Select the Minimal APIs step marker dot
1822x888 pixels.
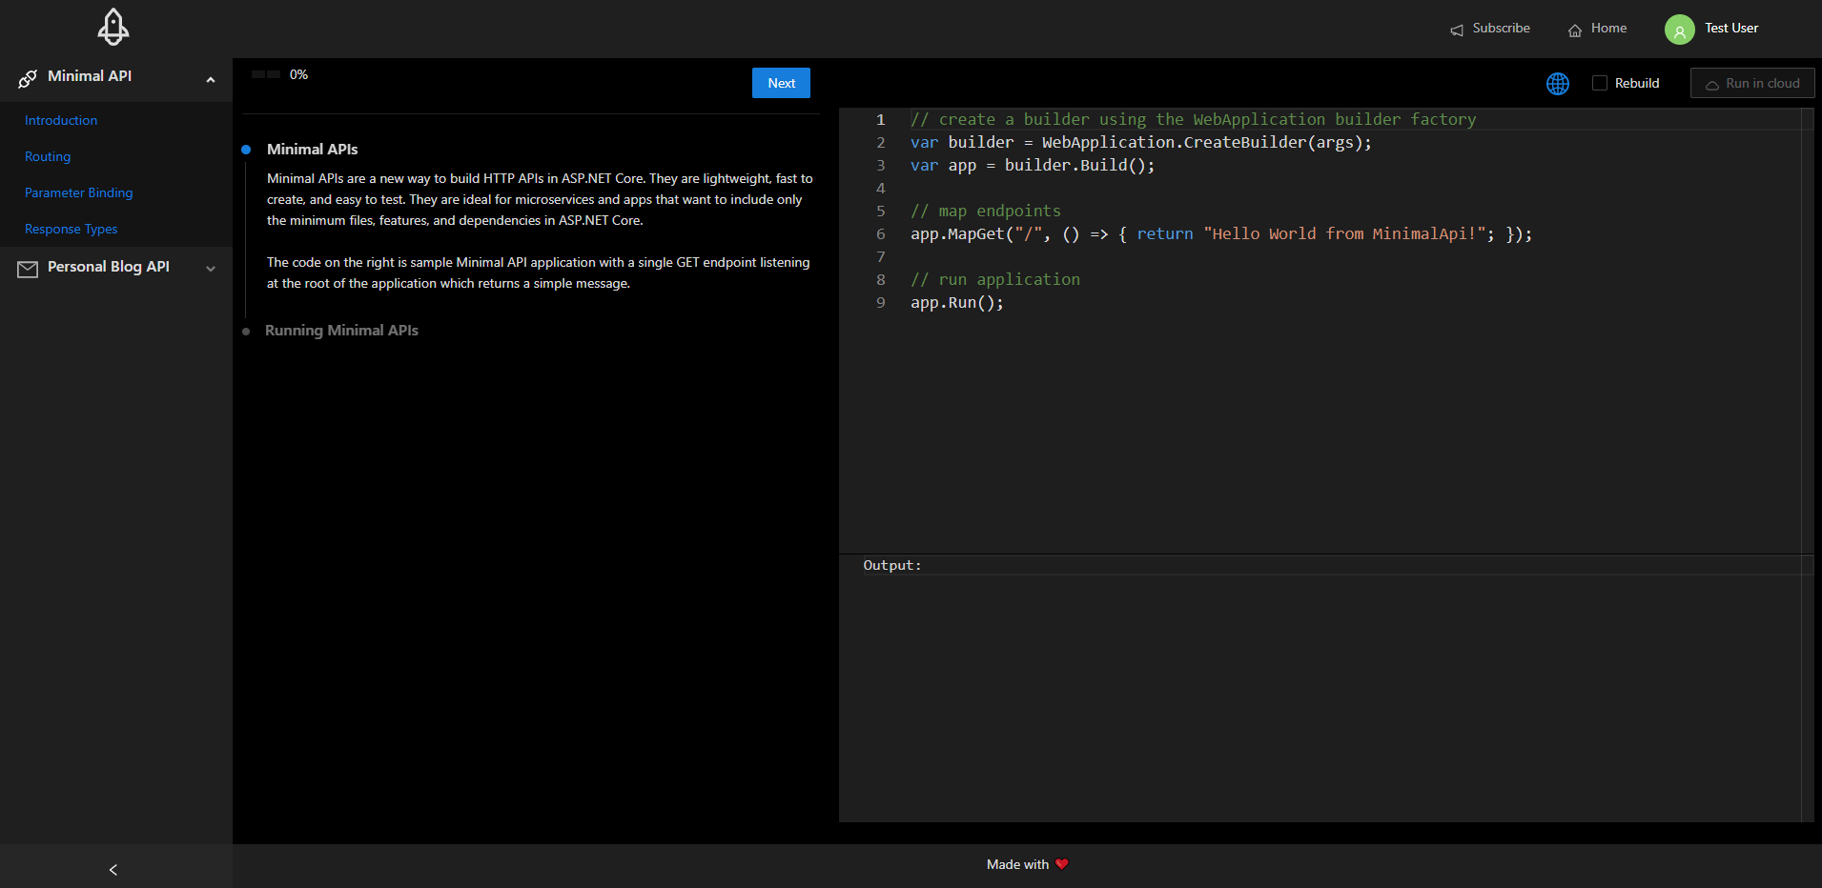246,150
